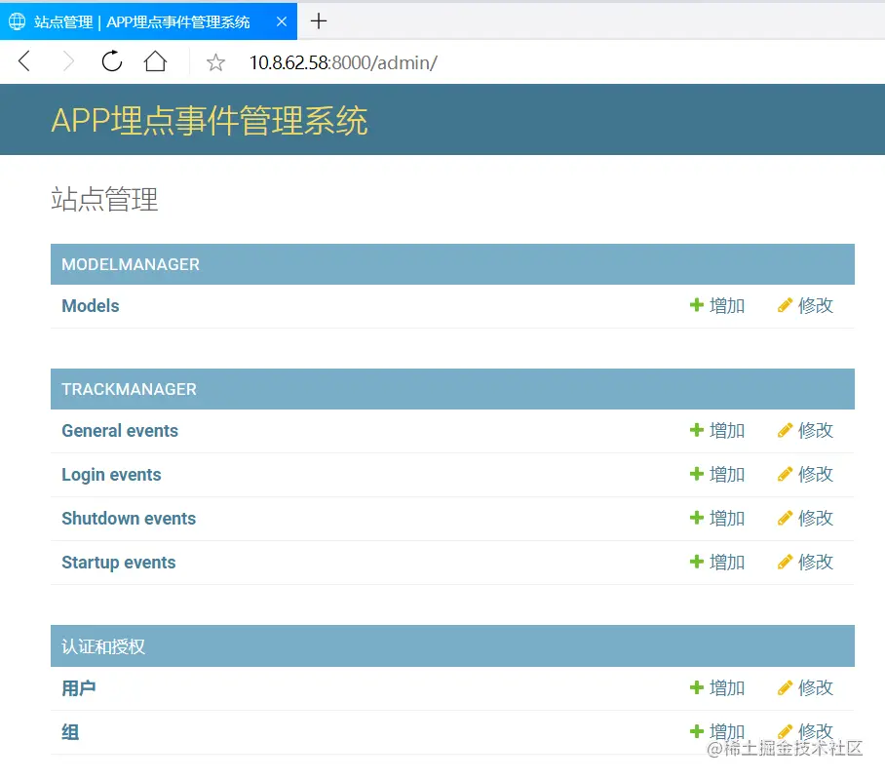Open the 用户 list
This screenshot has width=885, height=780.
pyautogui.click(x=78, y=688)
